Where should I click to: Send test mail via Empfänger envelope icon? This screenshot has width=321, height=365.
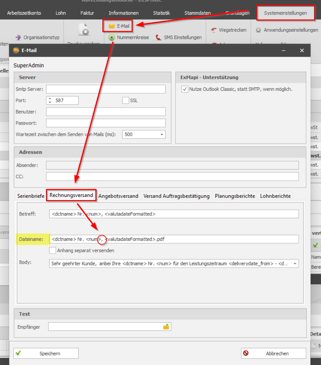(x=166, y=327)
